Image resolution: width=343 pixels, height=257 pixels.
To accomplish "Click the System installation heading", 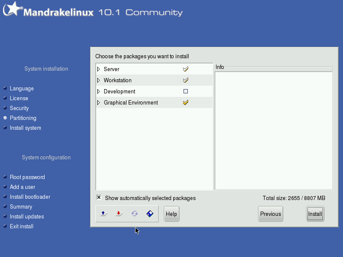I will [x=46, y=69].
